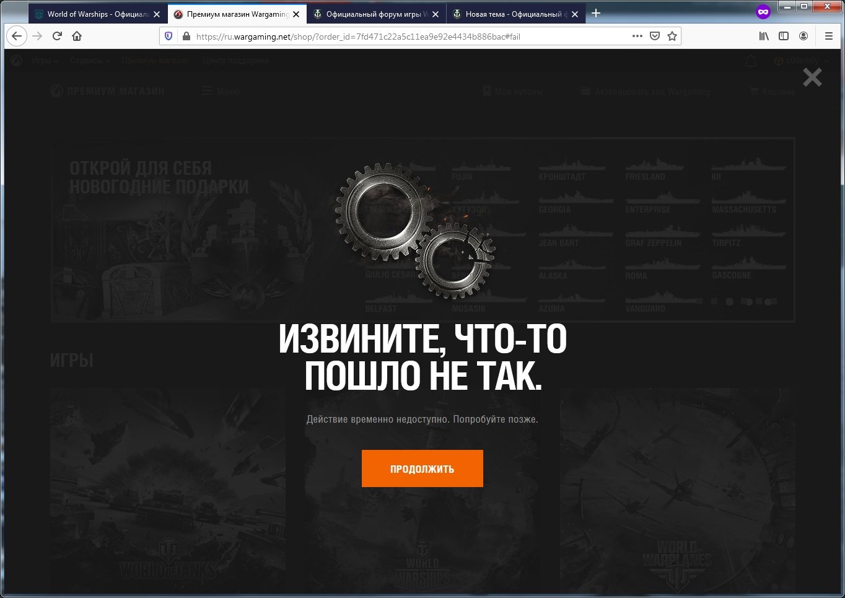Show site security padlock info
The image size is (845, 598).
pyautogui.click(x=186, y=36)
